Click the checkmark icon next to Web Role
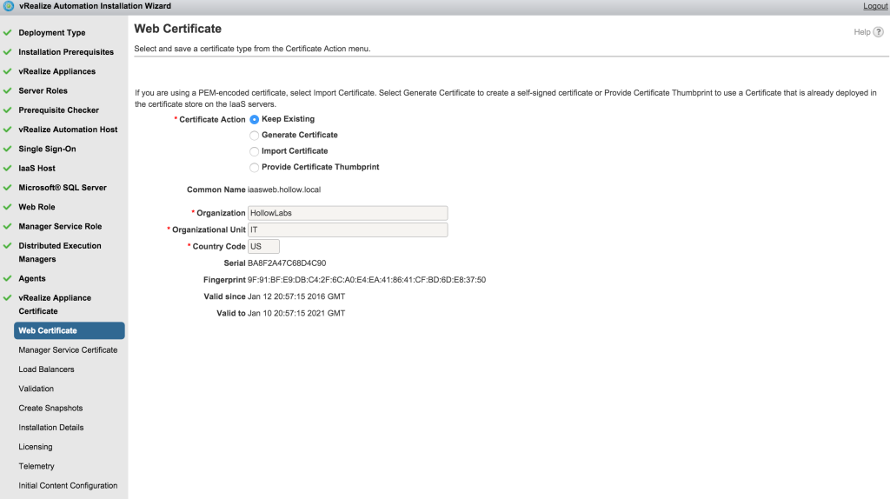This screenshot has height=499, width=890. click(8, 208)
